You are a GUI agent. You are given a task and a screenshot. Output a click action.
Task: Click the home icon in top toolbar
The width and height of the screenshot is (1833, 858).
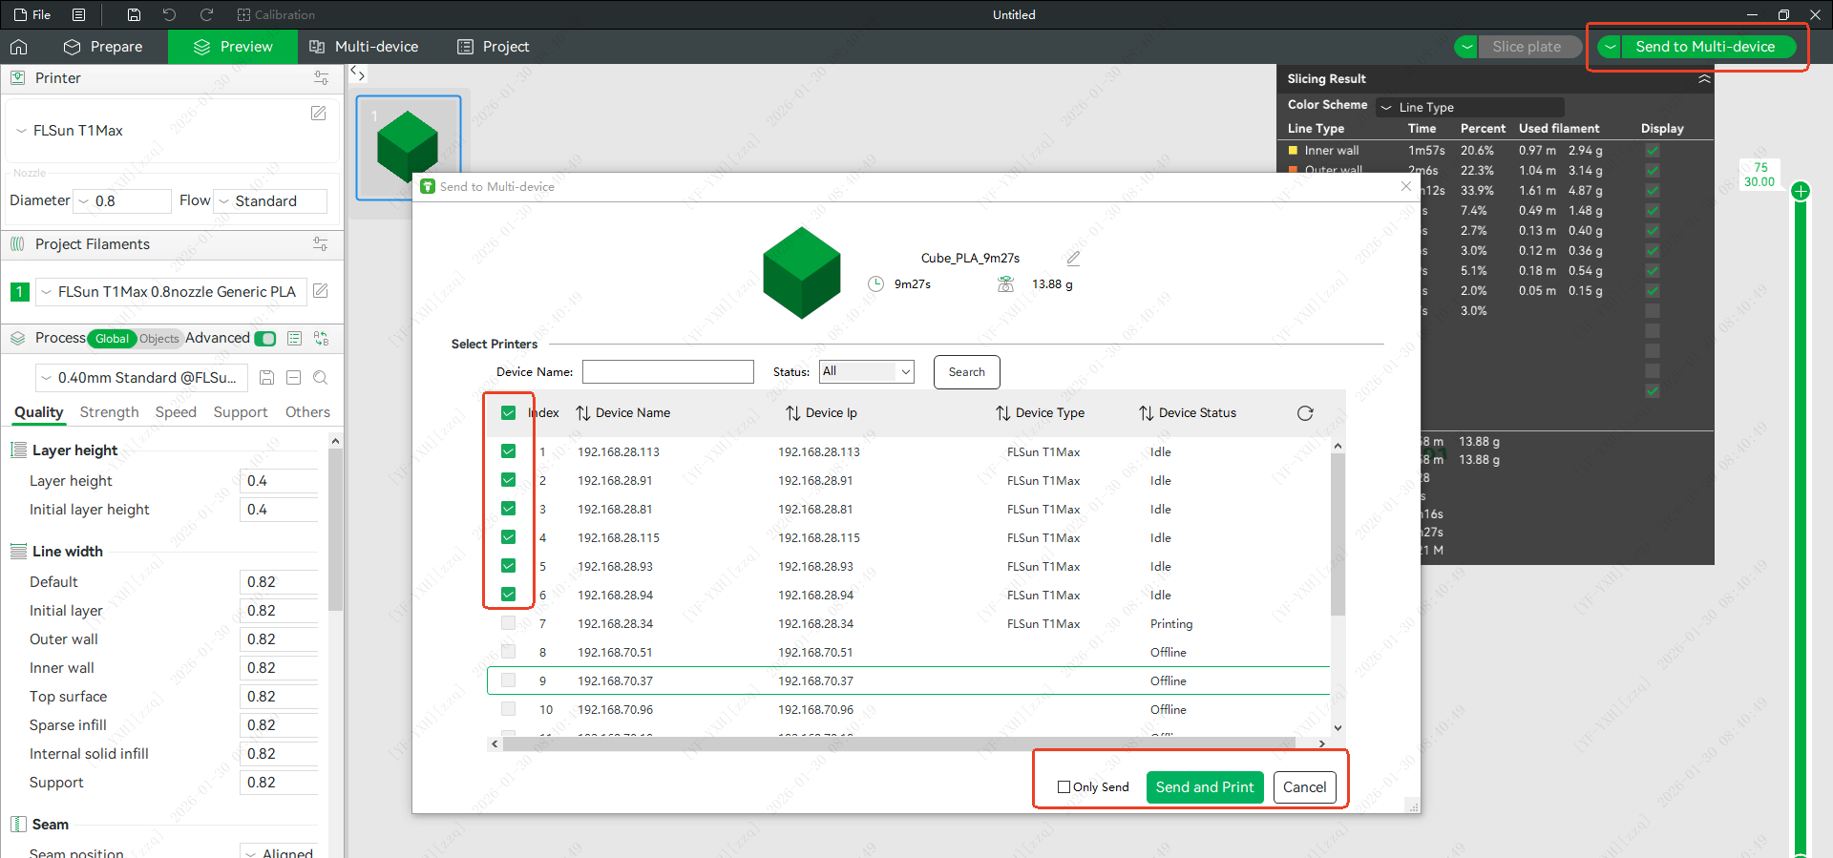tap(19, 47)
